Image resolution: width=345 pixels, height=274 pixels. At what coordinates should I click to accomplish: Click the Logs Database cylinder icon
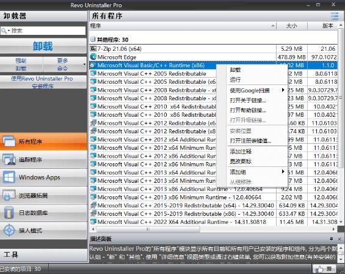point(9,213)
